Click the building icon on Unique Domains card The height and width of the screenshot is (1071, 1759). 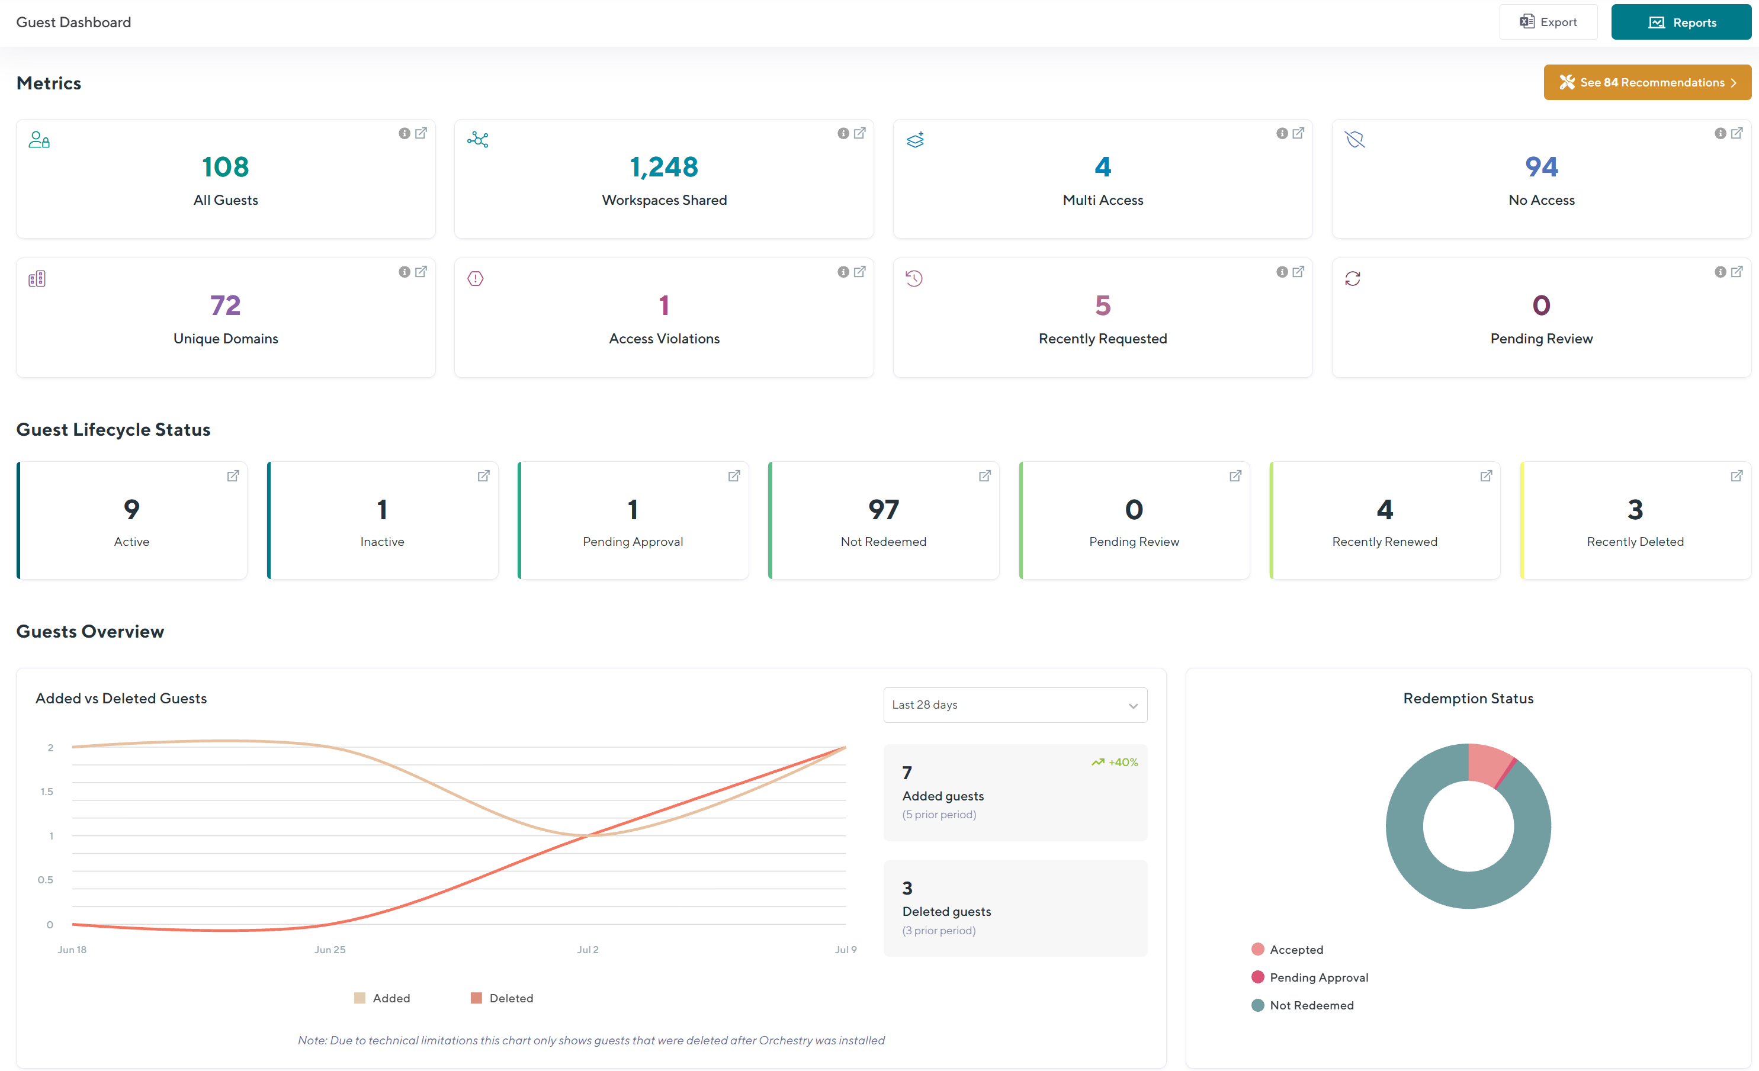point(37,278)
